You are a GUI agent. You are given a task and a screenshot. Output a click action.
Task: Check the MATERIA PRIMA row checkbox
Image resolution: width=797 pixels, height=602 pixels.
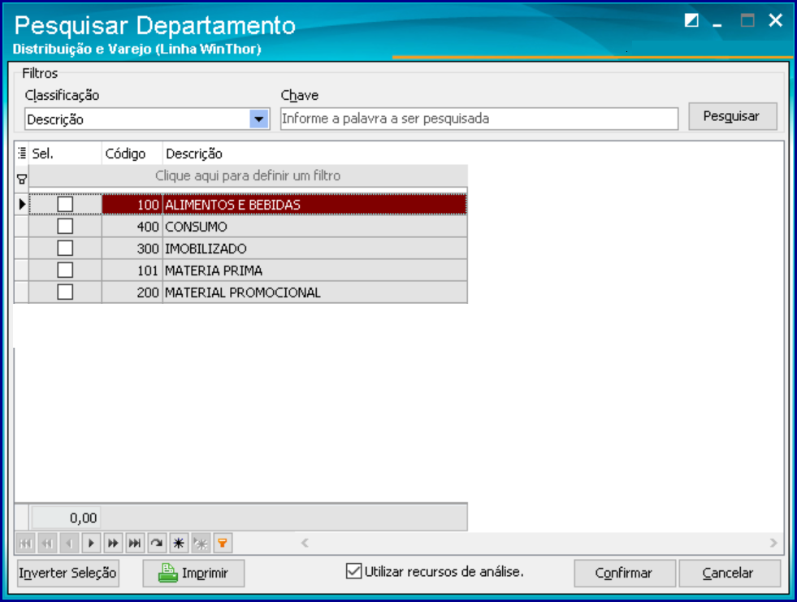[65, 270]
